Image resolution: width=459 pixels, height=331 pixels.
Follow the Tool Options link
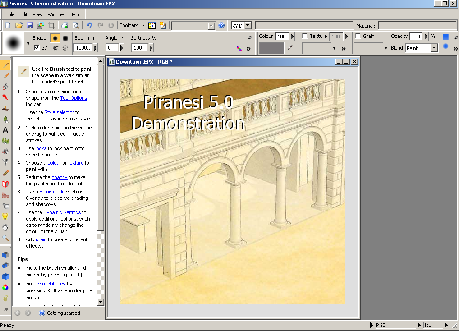click(74, 98)
